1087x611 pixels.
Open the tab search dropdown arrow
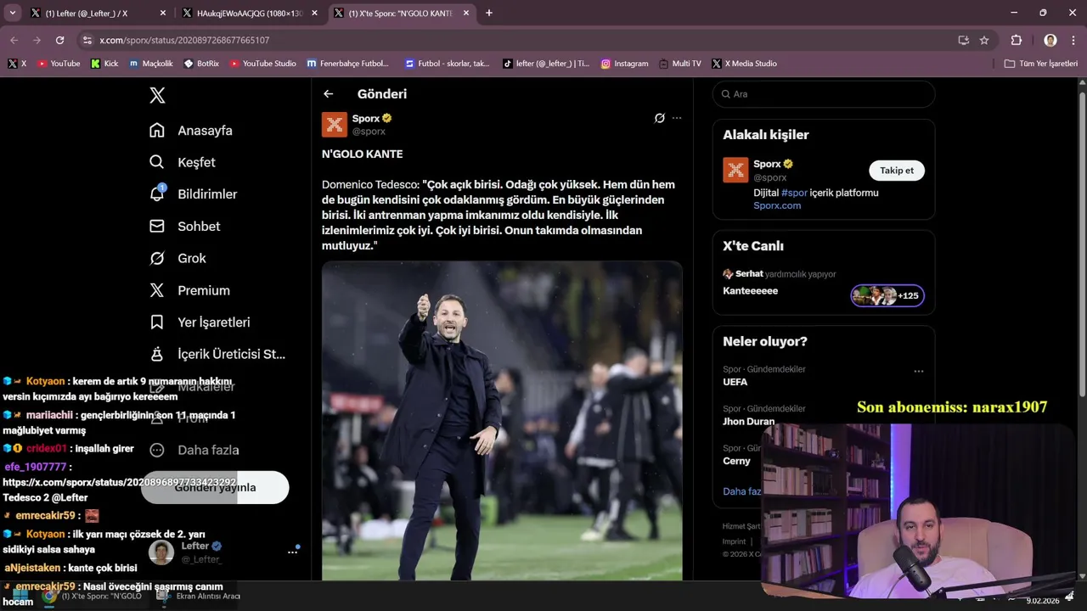coord(12,13)
